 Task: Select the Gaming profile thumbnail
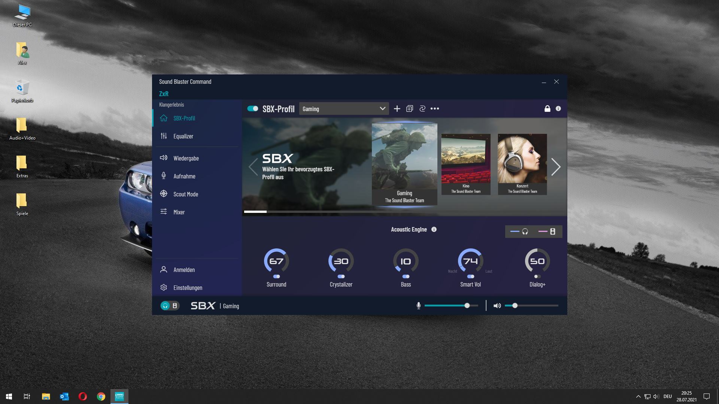pyautogui.click(x=404, y=164)
